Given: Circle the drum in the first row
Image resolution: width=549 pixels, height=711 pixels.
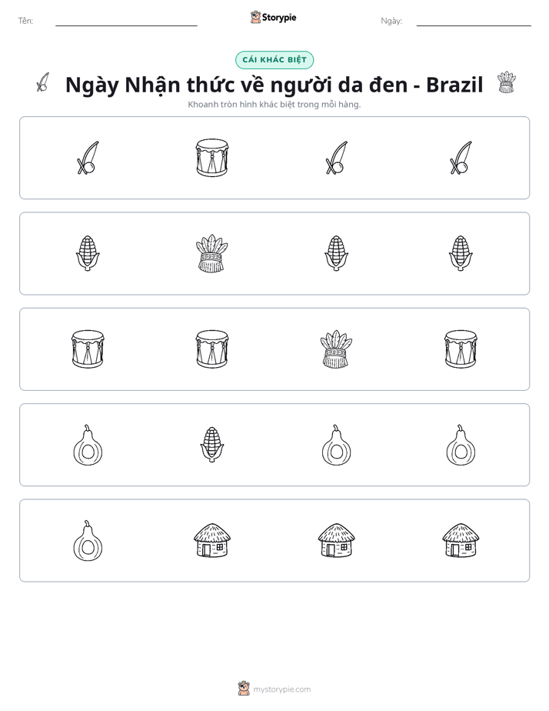Looking at the screenshot, I should coord(212,158).
